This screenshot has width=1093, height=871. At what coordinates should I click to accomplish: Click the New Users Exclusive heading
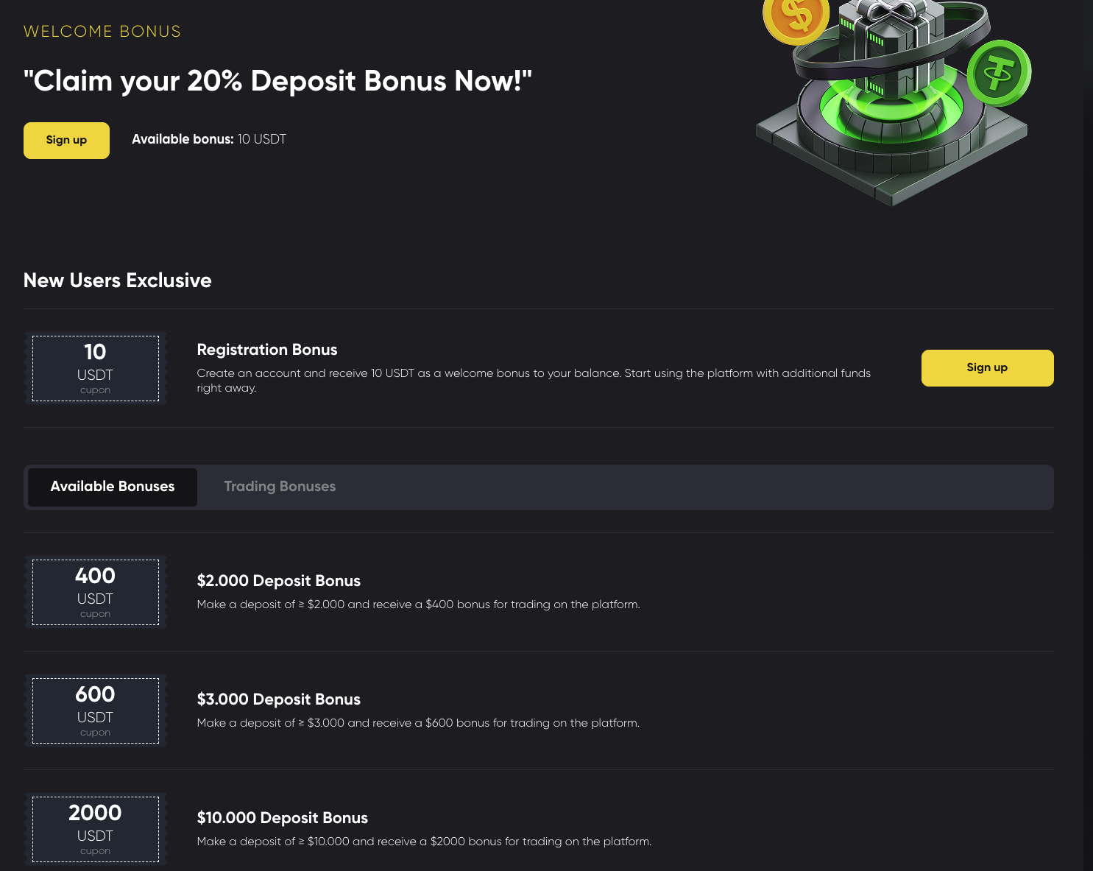[118, 281]
